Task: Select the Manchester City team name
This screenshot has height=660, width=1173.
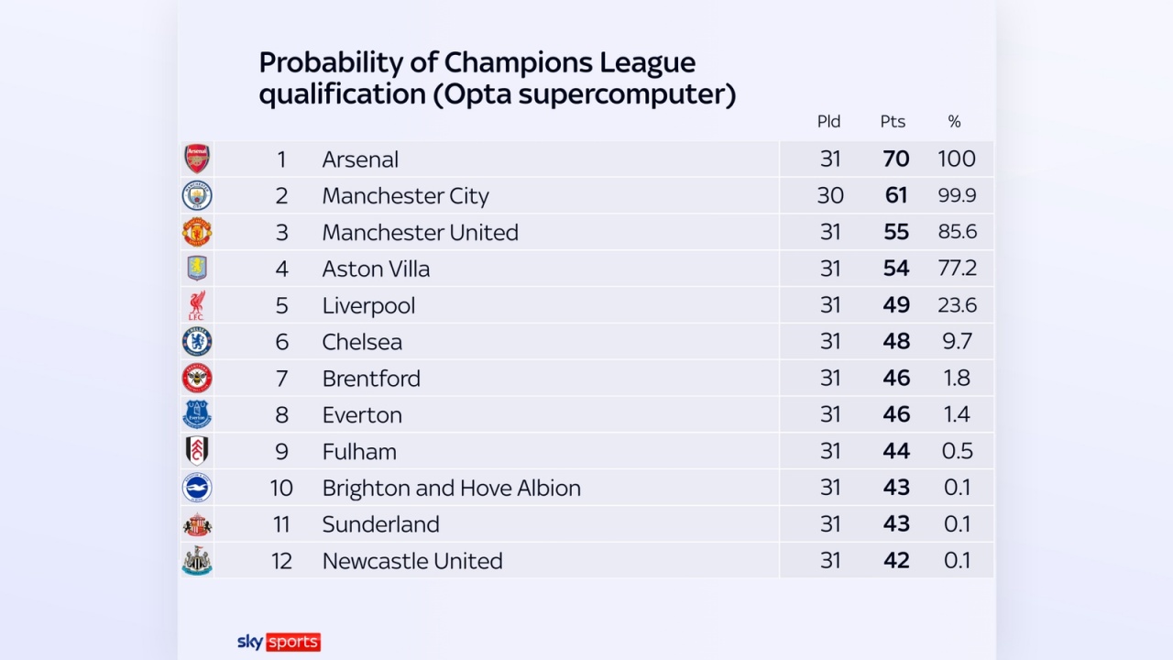Action: pos(405,196)
